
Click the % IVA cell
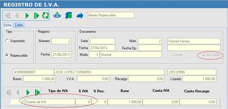coord(83,102)
